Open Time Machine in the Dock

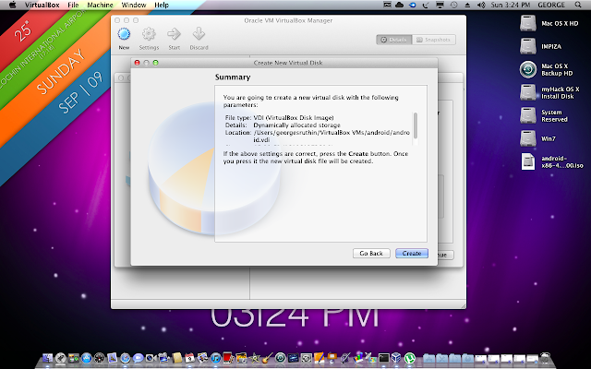tap(280, 358)
